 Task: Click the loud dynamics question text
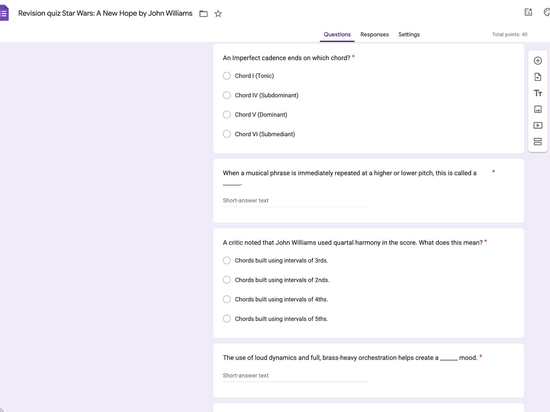click(350, 358)
